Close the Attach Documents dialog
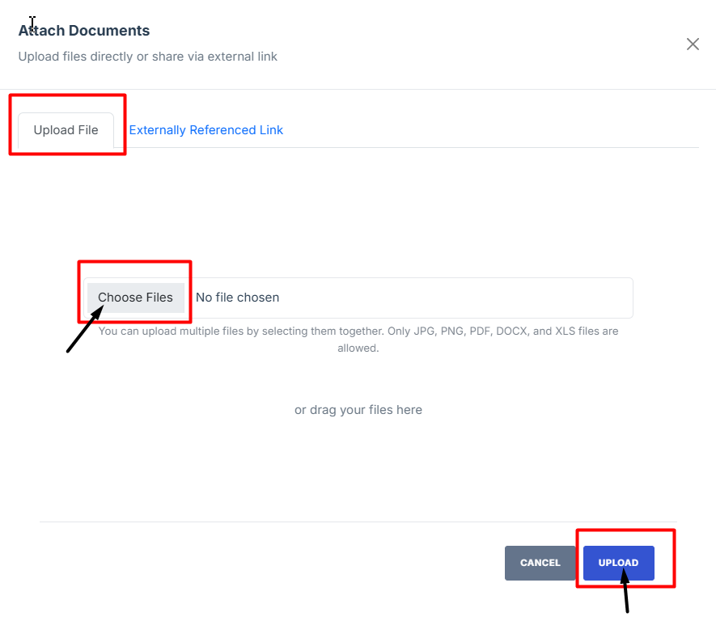 (693, 44)
